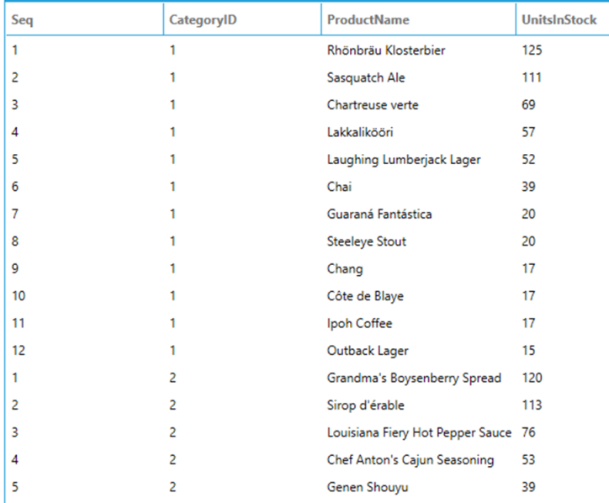Click CategoryID 2 in the Sirop d'érable row

pos(172,405)
